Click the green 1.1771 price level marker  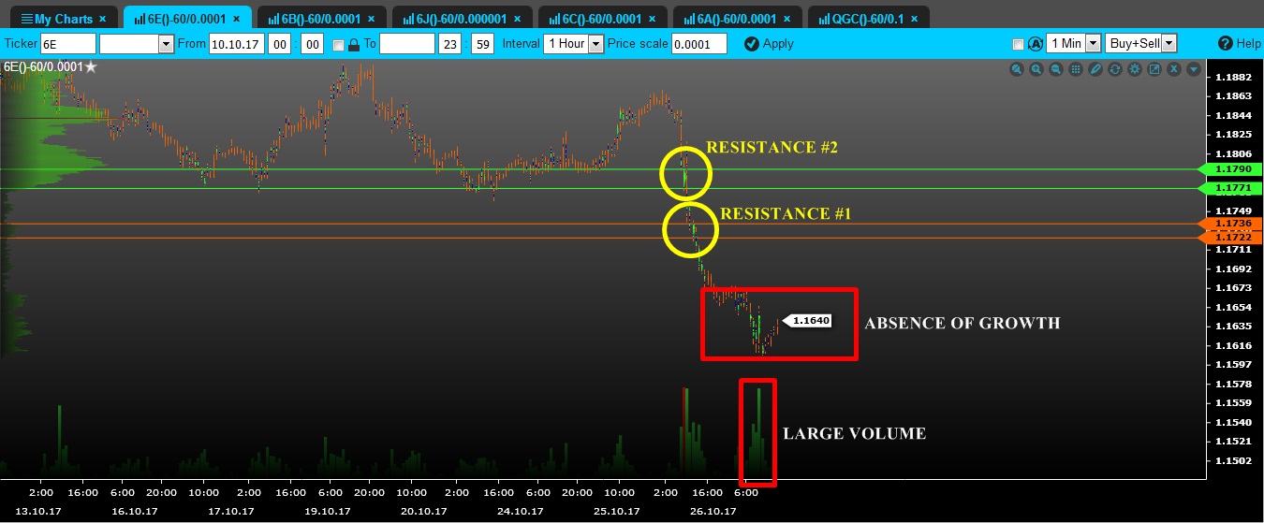[x=1229, y=189]
